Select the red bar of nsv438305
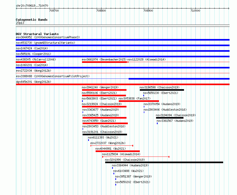Screen dimensions: 237x195 pos(31,62)
